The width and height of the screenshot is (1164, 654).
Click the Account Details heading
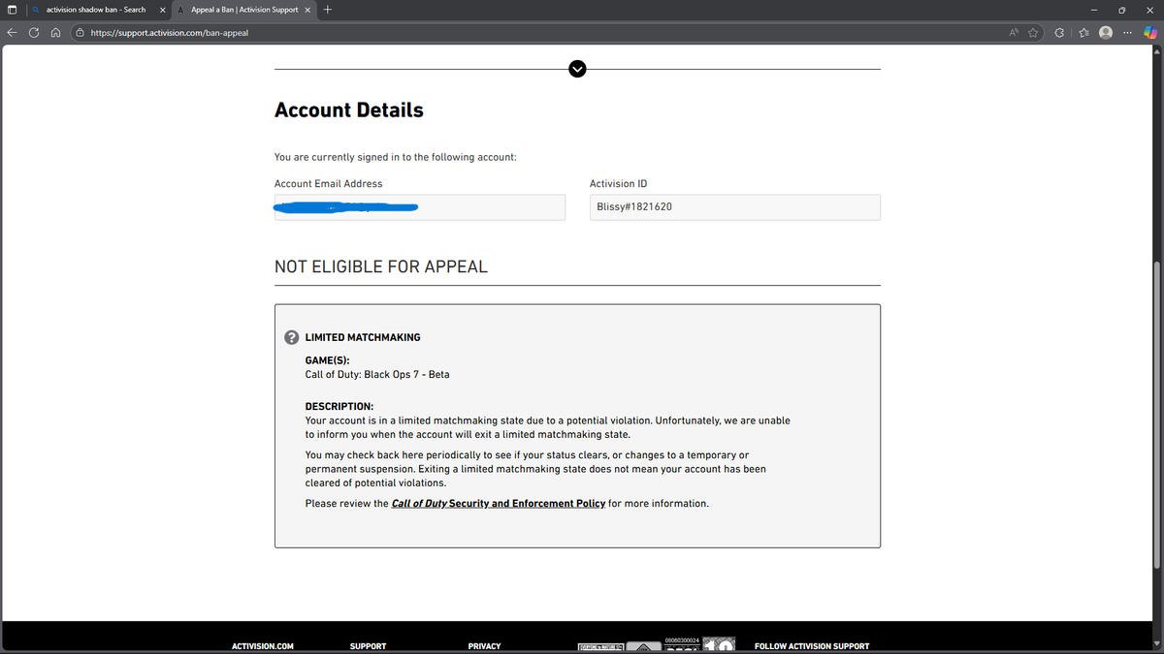(x=349, y=109)
